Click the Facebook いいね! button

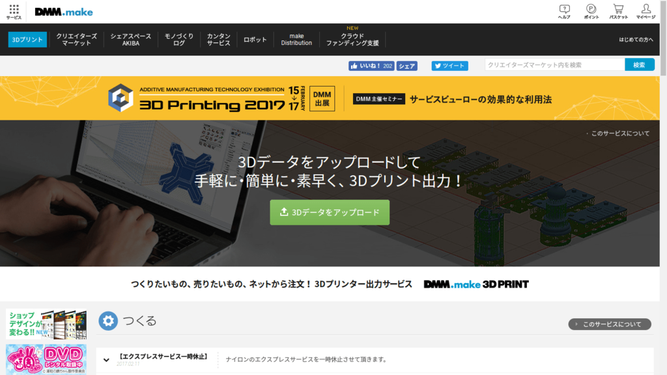coord(371,66)
